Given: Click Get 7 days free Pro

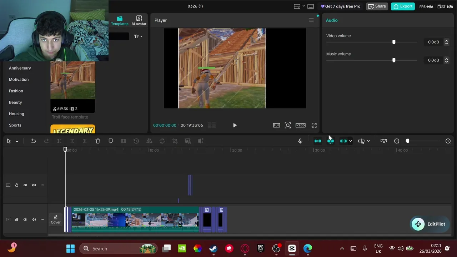Looking at the screenshot, I should point(340,6).
